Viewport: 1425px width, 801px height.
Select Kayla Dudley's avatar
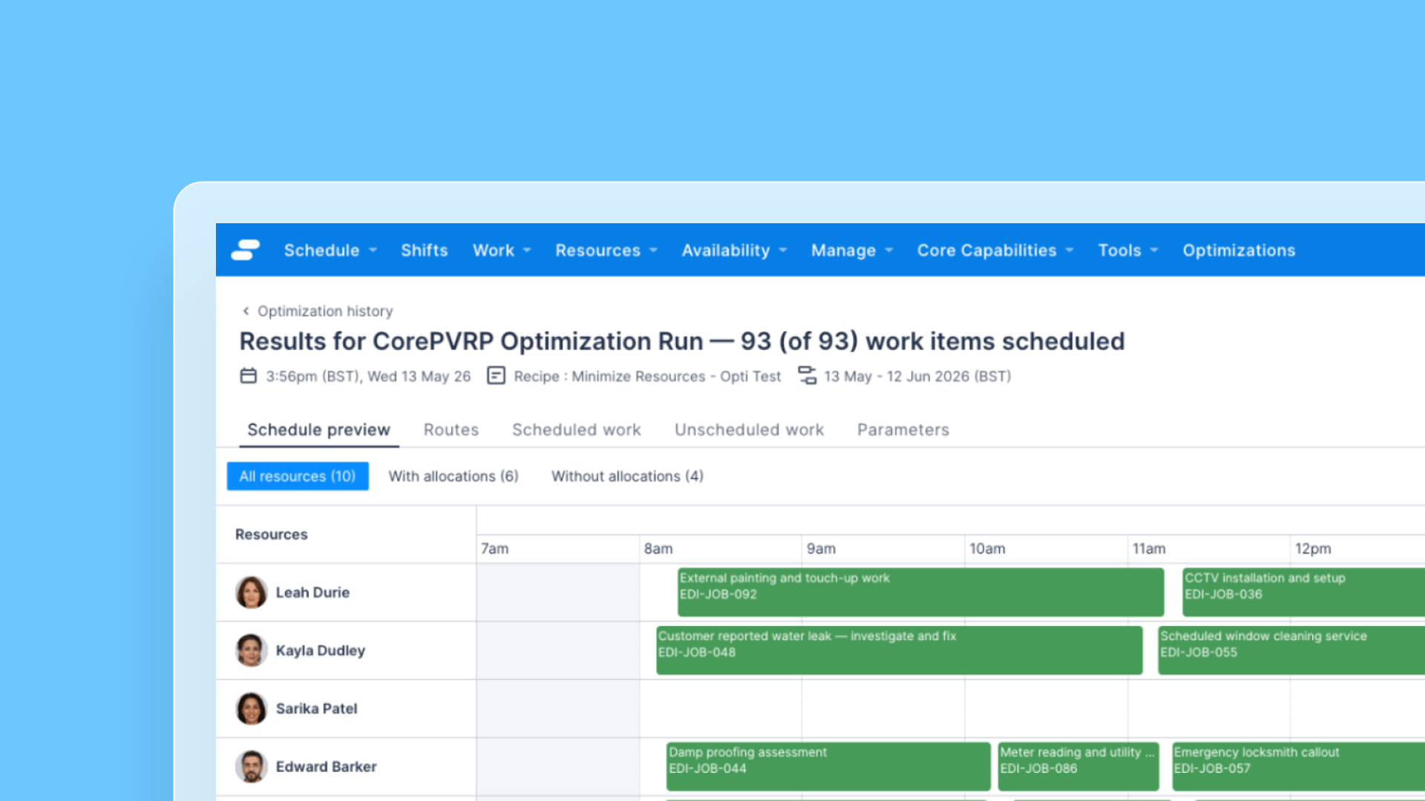click(251, 650)
